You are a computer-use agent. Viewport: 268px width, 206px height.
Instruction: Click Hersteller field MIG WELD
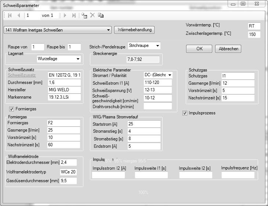pyautogui.click(x=64, y=90)
